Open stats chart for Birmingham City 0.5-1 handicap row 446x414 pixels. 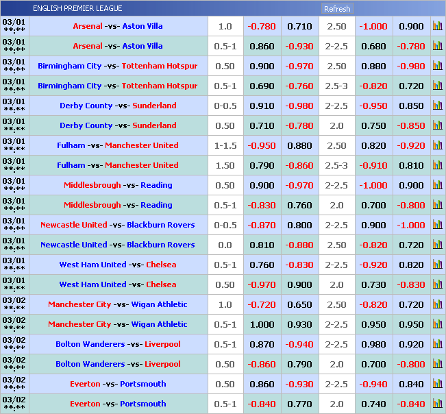[x=438, y=86]
